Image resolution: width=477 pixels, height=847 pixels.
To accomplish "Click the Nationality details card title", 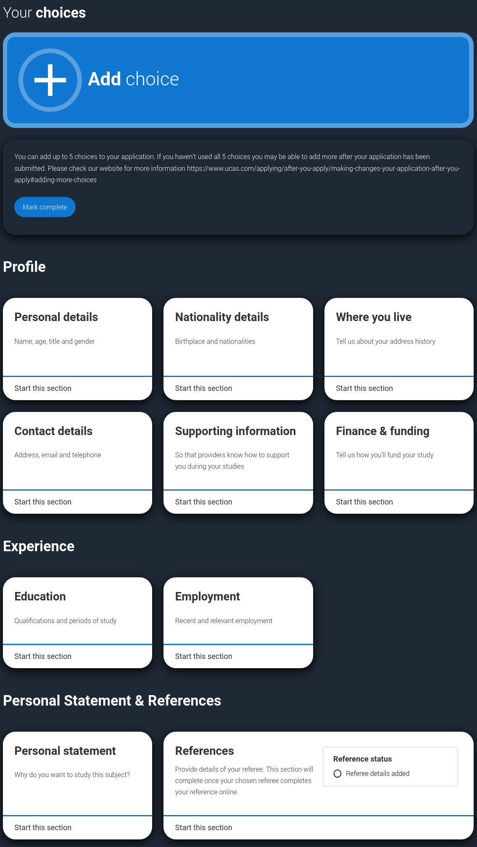I will click(222, 317).
